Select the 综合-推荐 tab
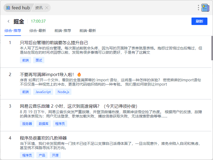Viewport: 213px width, 160px height. tap(13, 31)
